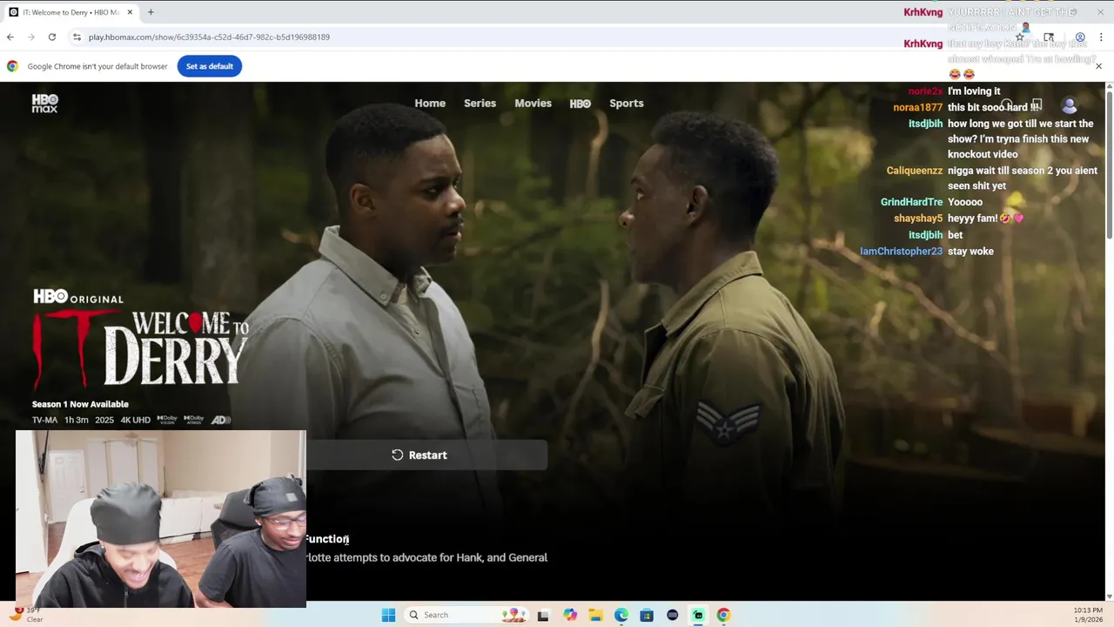Screen dimensions: 1114x627
Task: Click chat username GrindHardTre
Action: click(911, 202)
